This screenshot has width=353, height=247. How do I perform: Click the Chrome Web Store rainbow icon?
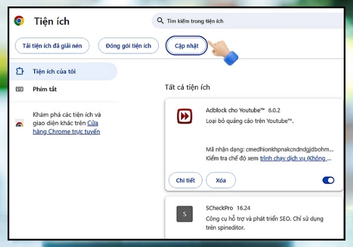[19, 123]
